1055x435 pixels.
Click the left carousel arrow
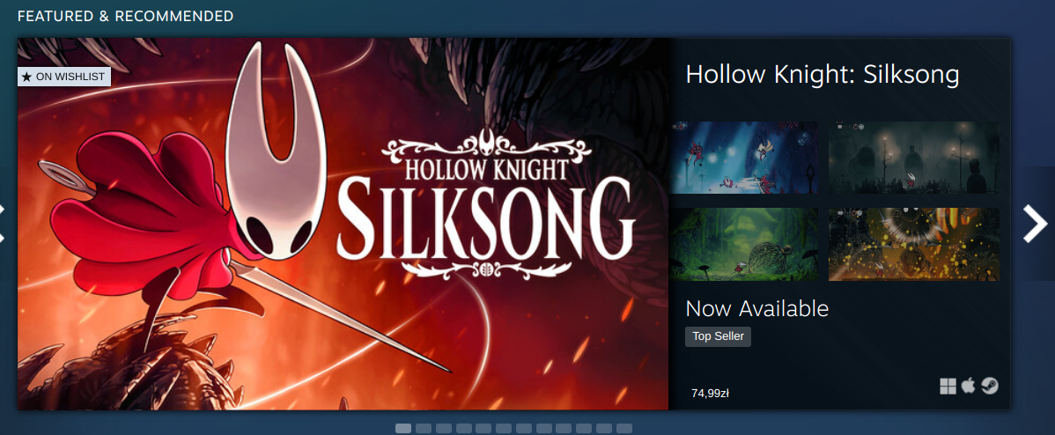click(3, 224)
